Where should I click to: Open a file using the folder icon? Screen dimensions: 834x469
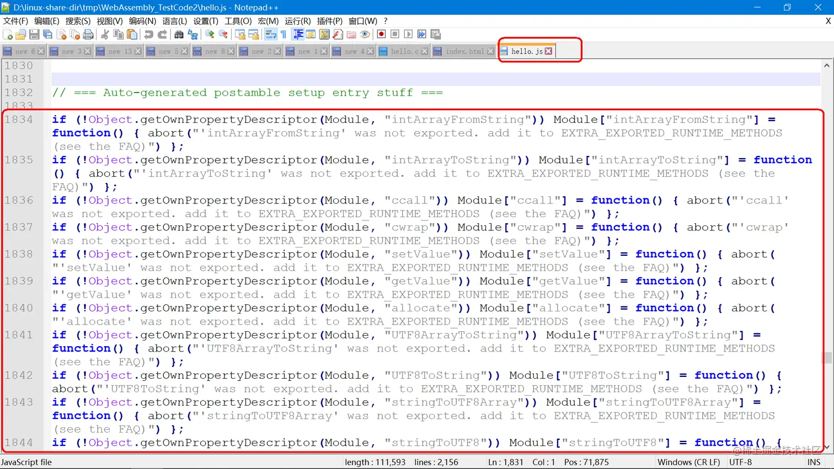21,34
